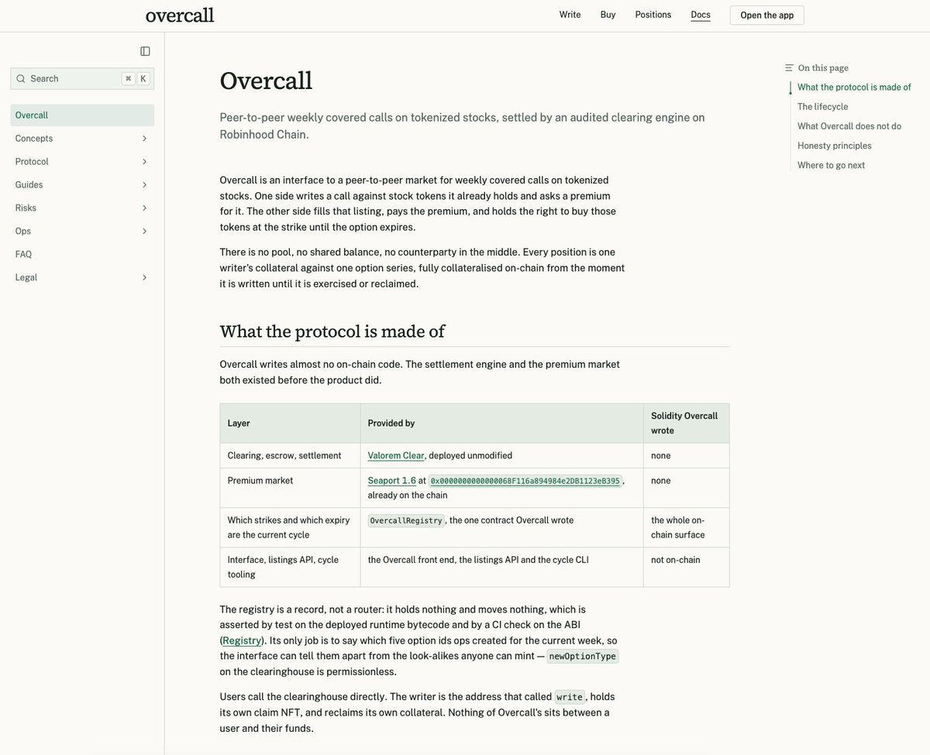Click the search magnifier icon

coord(20,79)
